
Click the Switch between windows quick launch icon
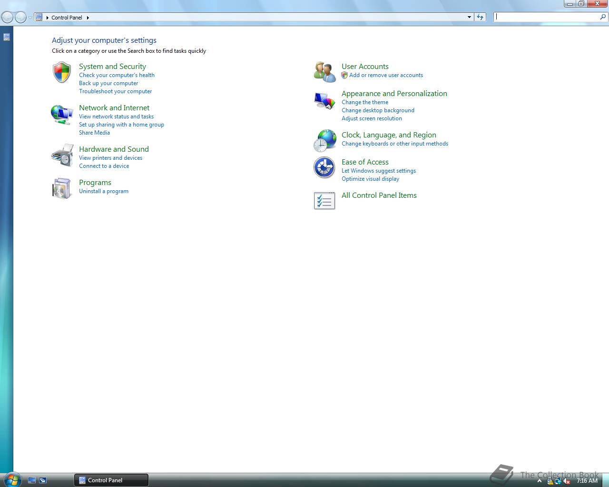pyautogui.click(x=43, y=480)
